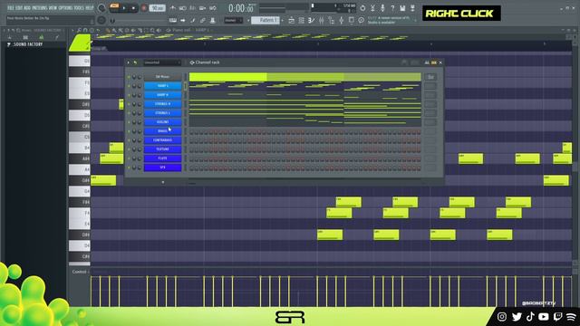
Task: Mute the HARP L channel
Action: pyautogui.click(x=129, y=86)
